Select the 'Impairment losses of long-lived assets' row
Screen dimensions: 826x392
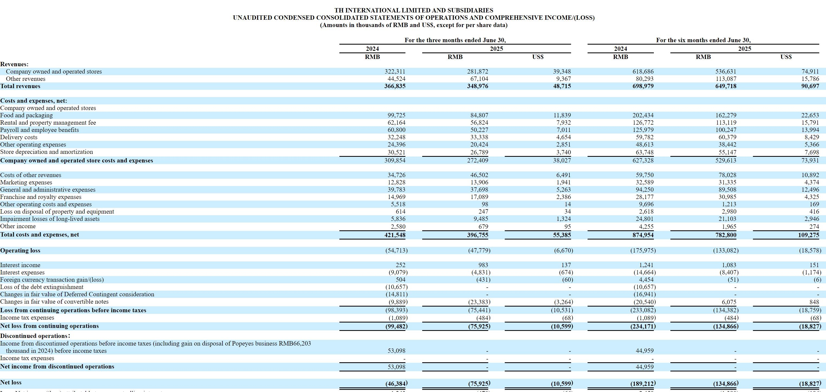[x=50, y=219]
